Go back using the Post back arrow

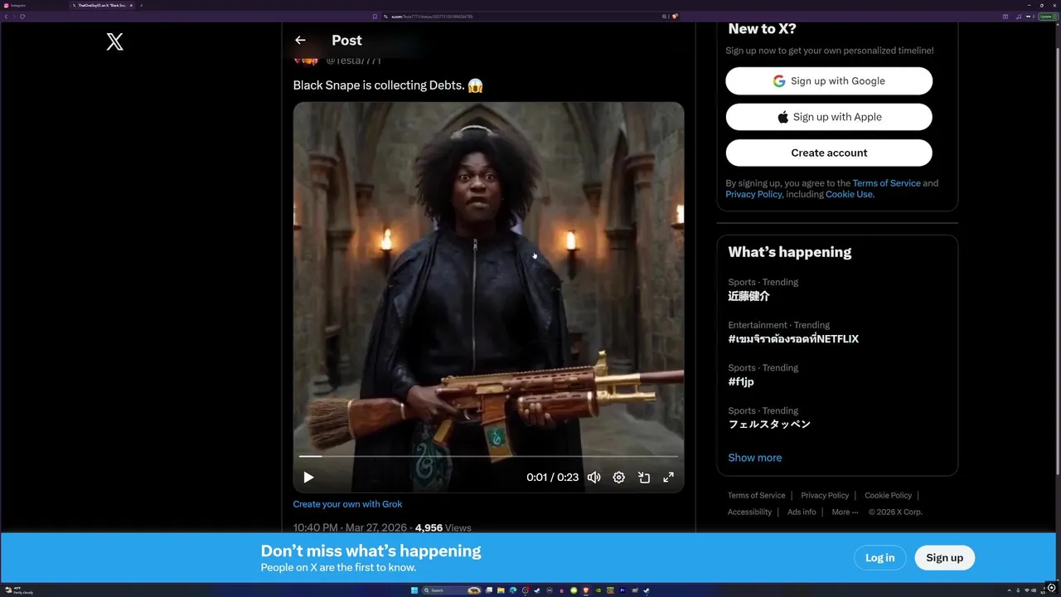(300, 40)
